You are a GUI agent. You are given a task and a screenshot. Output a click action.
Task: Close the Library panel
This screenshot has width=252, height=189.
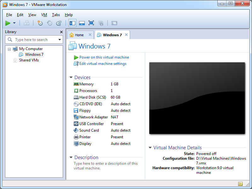point(61,32)
